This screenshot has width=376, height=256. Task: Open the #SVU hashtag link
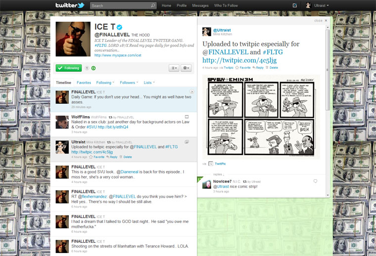(x=92, y=127)
